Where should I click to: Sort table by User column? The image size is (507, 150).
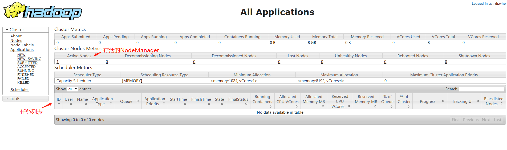coord(69,101)
